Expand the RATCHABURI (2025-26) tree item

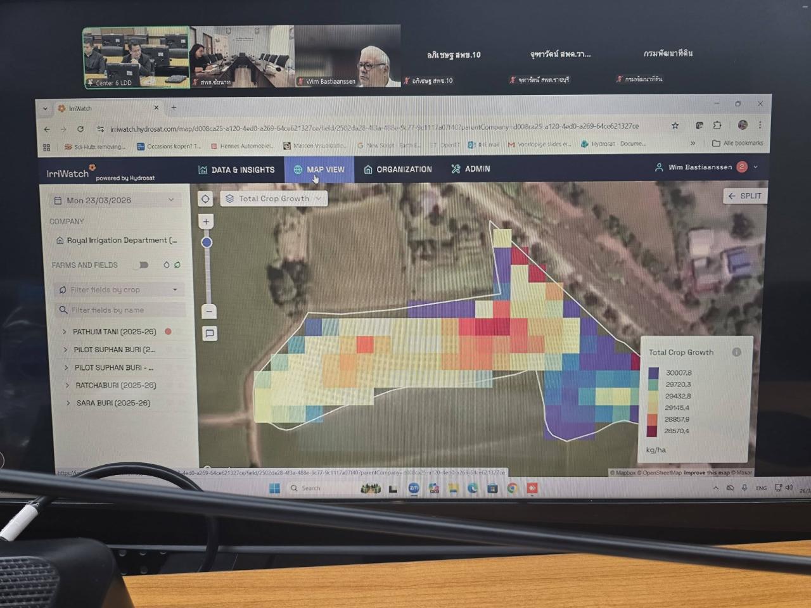[67, 385]
